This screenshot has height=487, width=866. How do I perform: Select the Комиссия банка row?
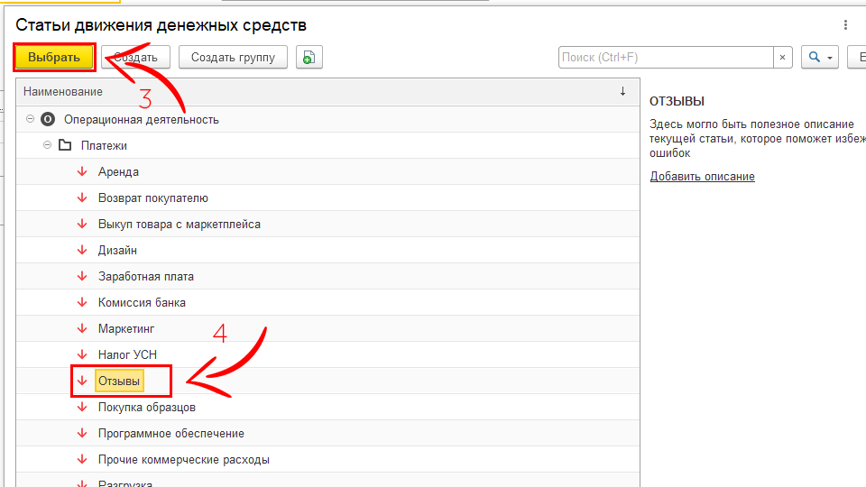click(x=142, y=302)
